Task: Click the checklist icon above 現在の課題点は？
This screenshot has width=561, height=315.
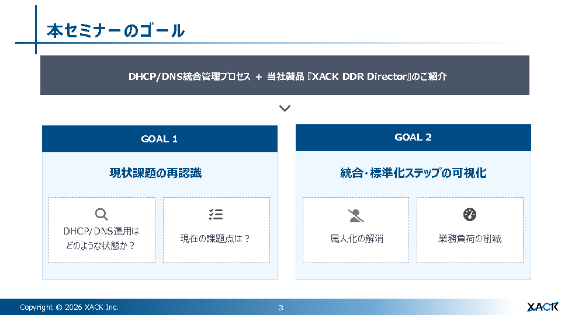Action: point(216,214)
